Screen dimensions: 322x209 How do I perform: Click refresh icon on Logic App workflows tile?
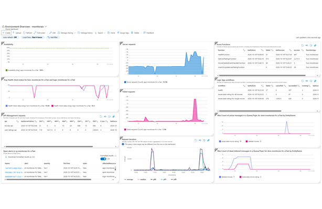click(302, 81)
